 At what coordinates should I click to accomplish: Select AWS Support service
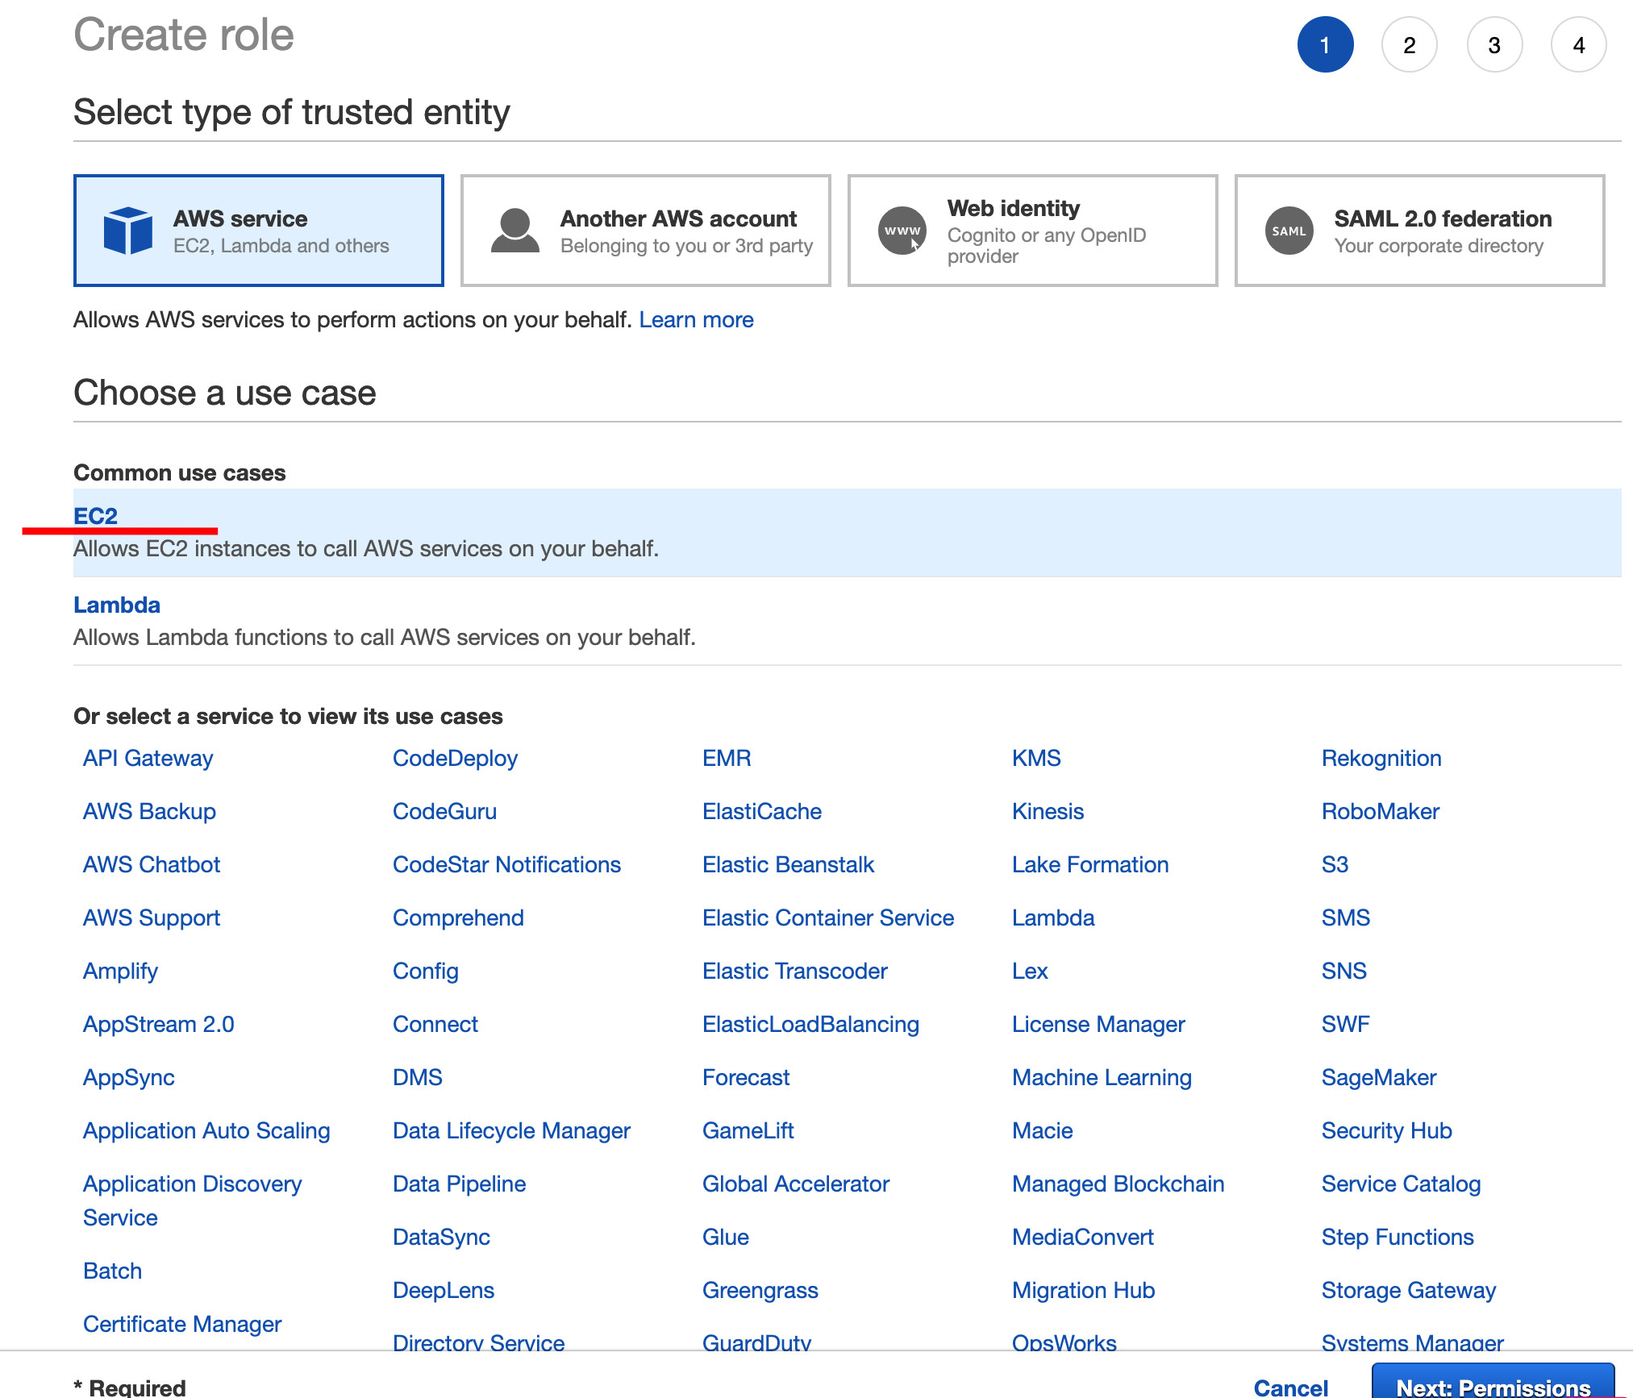pyautogui.click(x=152, y=918)
